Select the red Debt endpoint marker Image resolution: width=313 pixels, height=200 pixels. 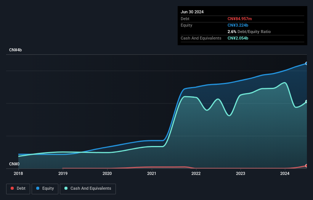[307, 165]
